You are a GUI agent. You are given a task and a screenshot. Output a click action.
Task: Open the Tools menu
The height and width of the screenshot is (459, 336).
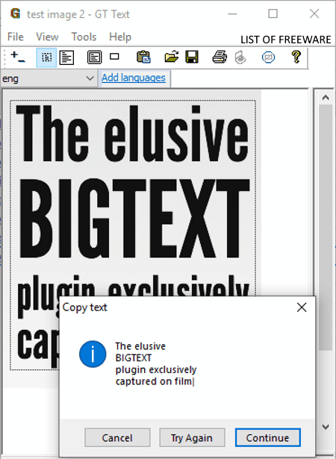(x=84, y=37)
